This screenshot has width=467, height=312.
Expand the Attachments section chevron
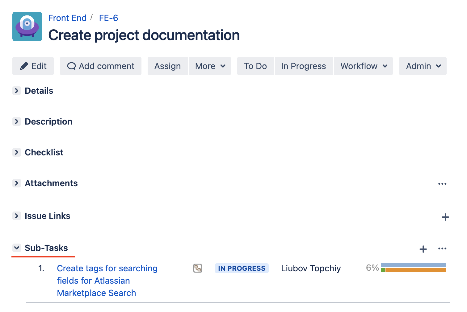tap(17, 183)
